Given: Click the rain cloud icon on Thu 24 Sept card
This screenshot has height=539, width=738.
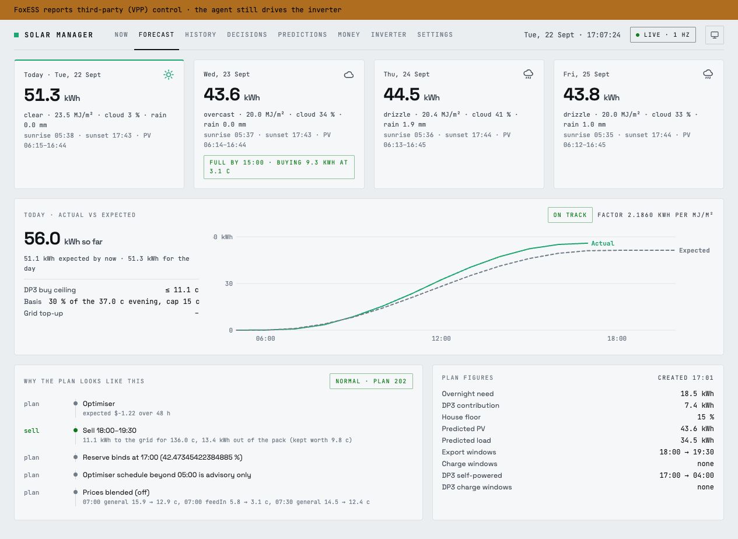Looking at the screenshot, I should (529, 74).
